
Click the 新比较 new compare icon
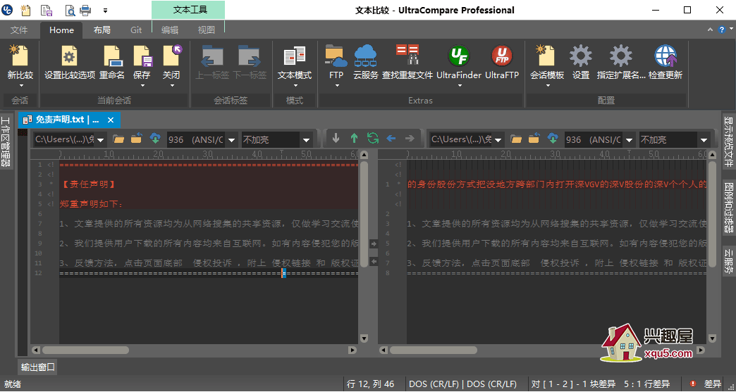click(18, 56)
